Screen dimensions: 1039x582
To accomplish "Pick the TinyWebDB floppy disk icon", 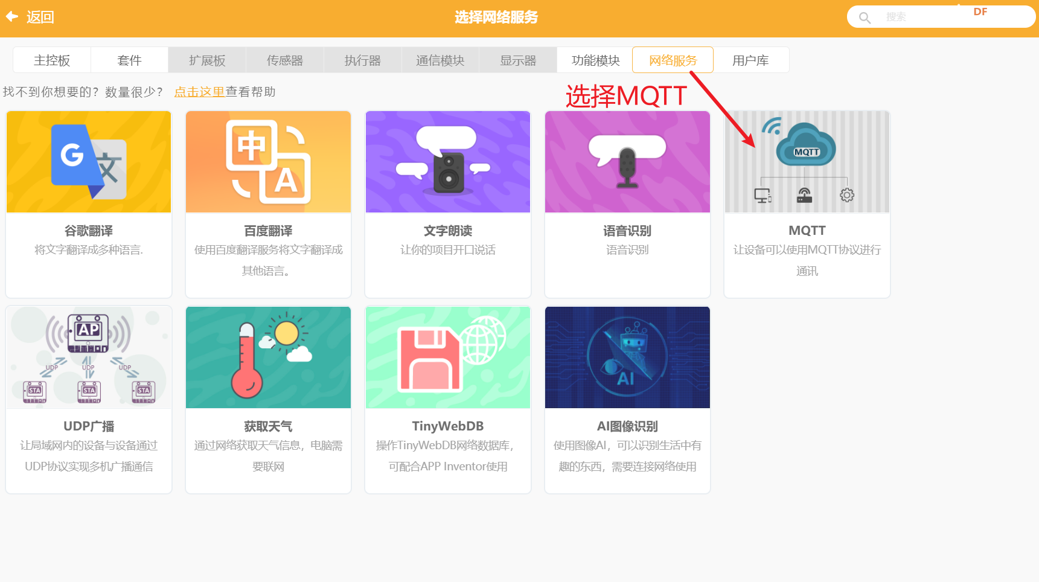I will [x=447, y=357].
